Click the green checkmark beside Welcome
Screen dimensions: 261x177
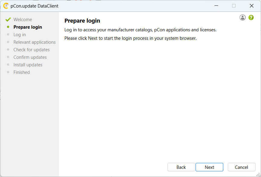point(8,20)
